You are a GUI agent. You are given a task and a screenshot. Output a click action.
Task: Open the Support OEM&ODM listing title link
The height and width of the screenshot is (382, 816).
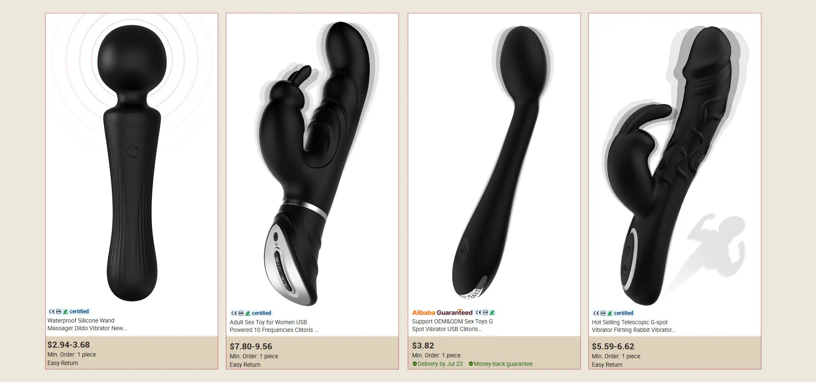tap(452, 325)
